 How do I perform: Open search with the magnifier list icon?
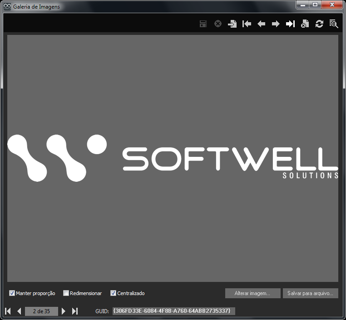[x=334, y=24]
